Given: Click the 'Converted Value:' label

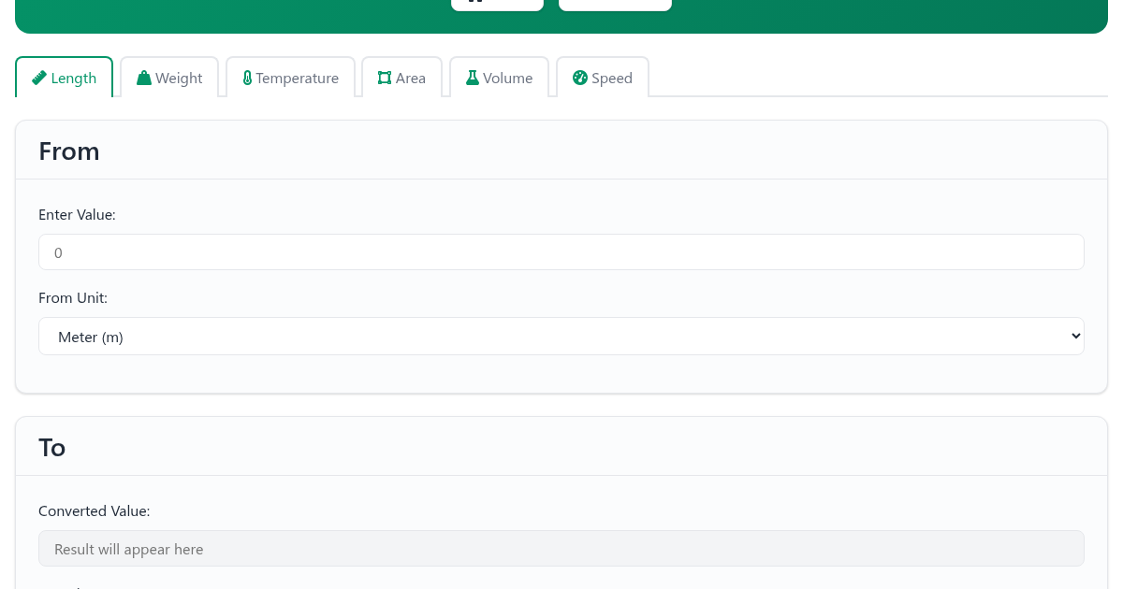Looking at the screenshot, I should tap(95, 511).
